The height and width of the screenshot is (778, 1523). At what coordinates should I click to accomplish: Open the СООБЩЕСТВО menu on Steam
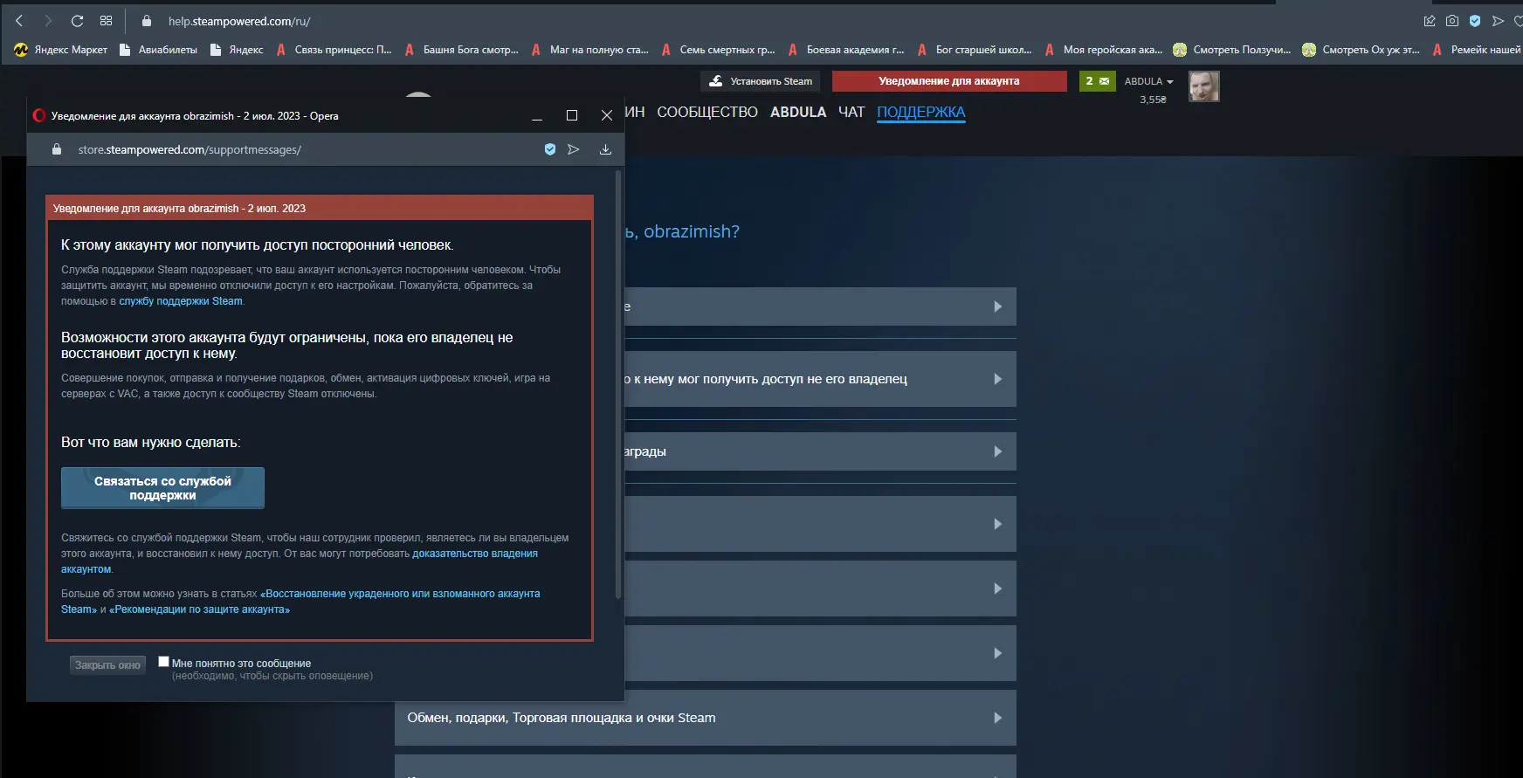pos(707,112)
